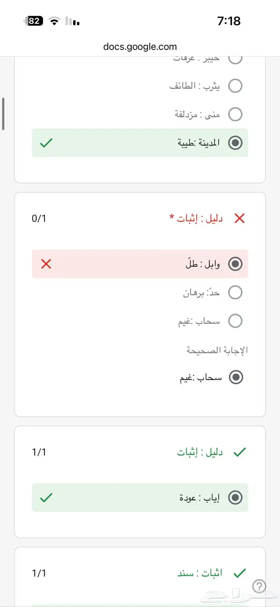Click the cellular signal bars icon
This screenshot has width=280, height=607.
click(x=73, y=21)
